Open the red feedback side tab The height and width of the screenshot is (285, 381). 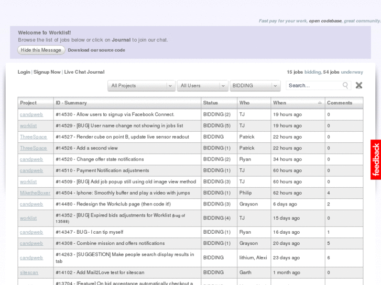(376, 159)
